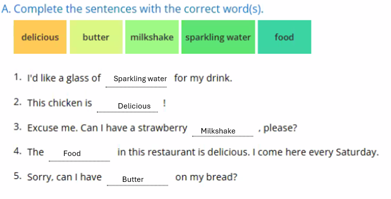Click the number 1 sentence marker
The image size is (391, 199).
tap(18, 77)
